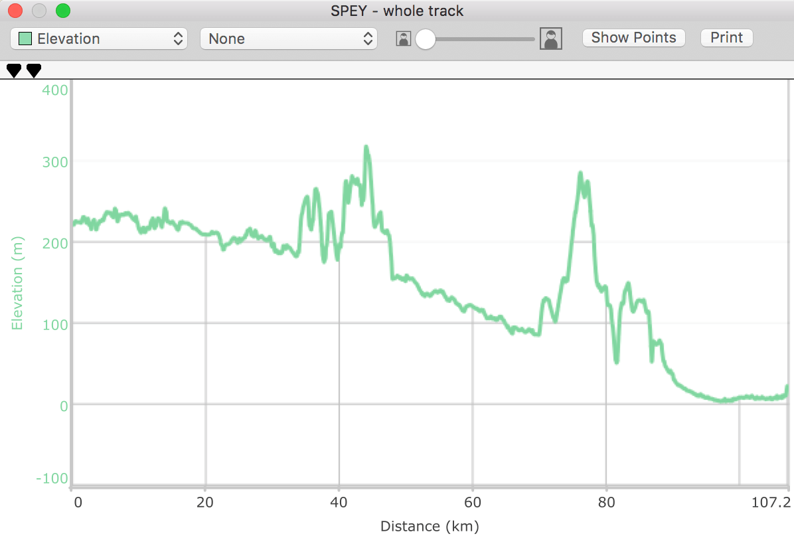This screenshot has width=794, height=542.
Task: Maximize the window with the green button
Action: pos(63,11)
